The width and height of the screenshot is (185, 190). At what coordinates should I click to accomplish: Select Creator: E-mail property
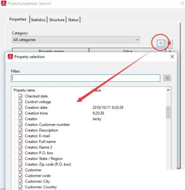[37, 136]
